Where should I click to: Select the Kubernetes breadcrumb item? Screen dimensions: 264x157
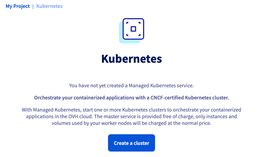49,6
